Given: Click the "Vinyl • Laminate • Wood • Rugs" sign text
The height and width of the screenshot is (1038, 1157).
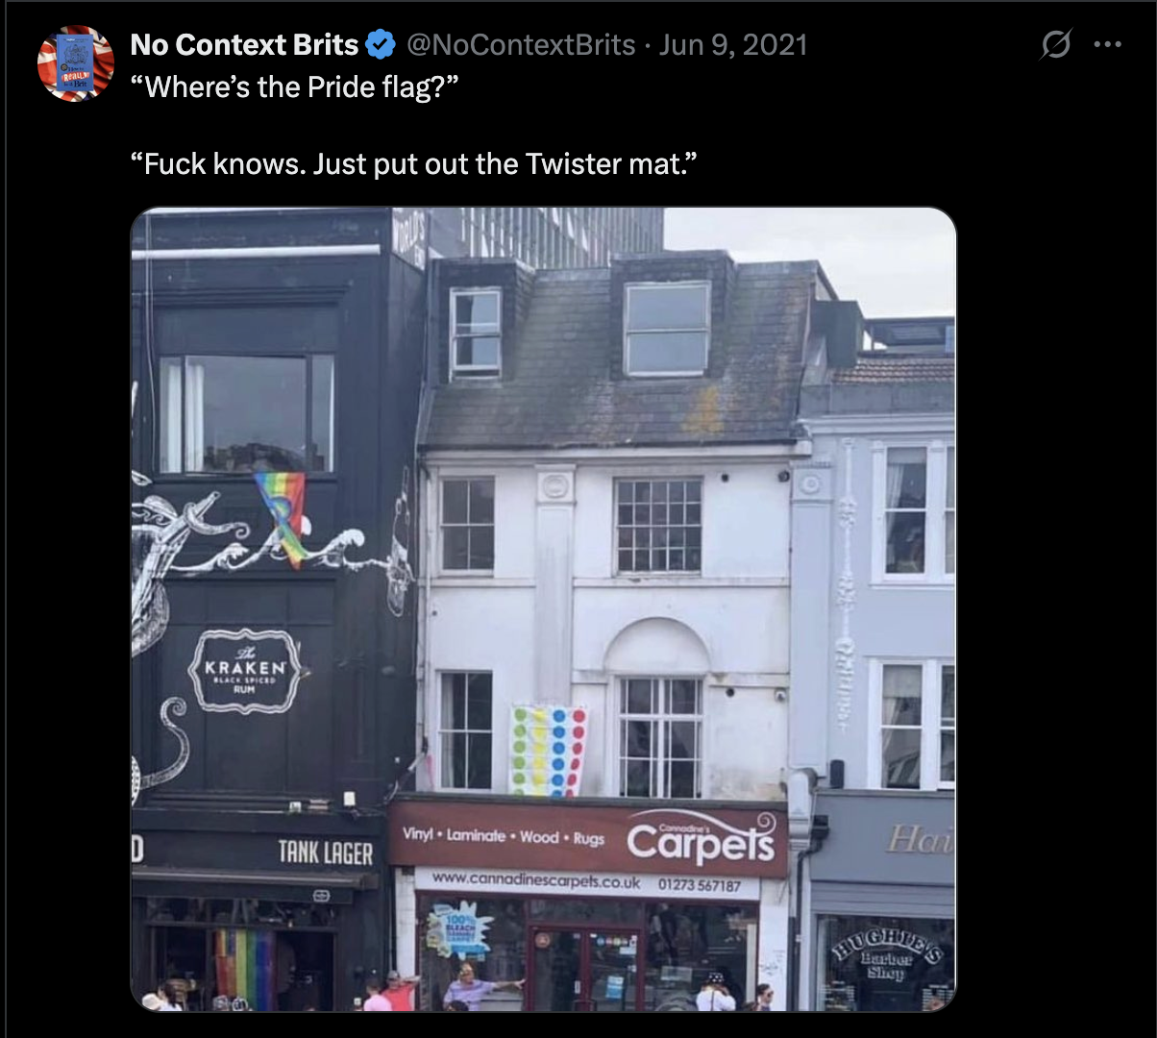Looking at the screenshot, I should click(x=504, y=836).
